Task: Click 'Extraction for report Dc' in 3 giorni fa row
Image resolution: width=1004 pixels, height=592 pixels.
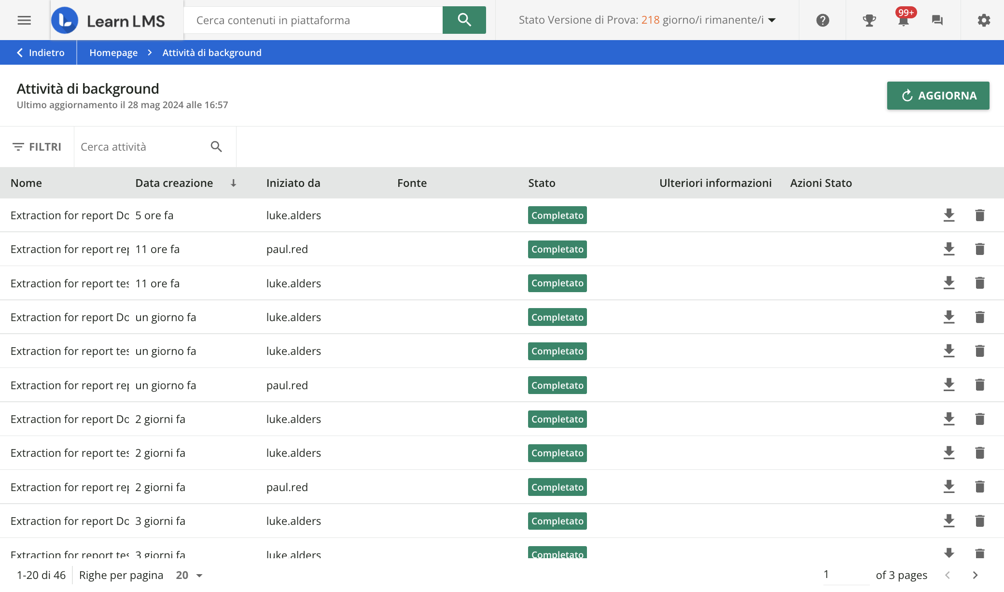Action: [x=70, y=521]
